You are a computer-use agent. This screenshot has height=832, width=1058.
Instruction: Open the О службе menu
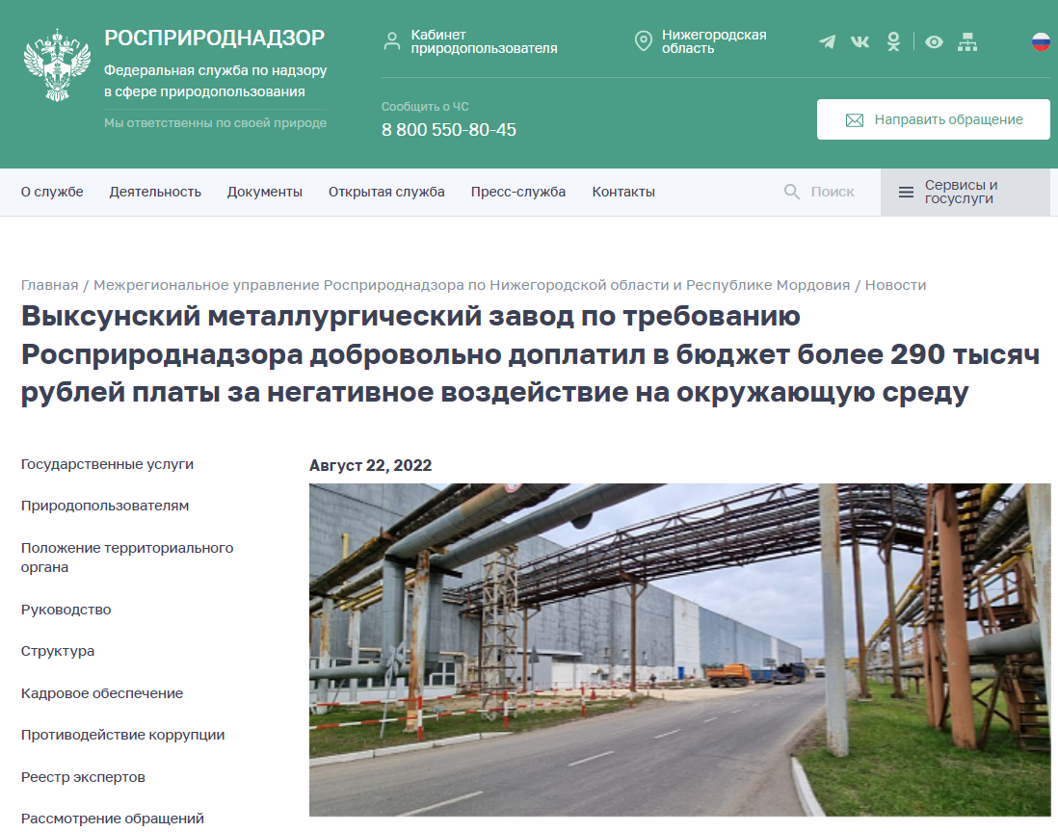click(52, 193)
